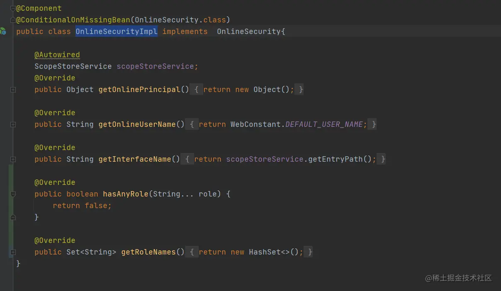Viewport: 501px width, 291px height.
Task: Click the highlighted OnlineSecurityImpl class name
Action: (117, 32)
